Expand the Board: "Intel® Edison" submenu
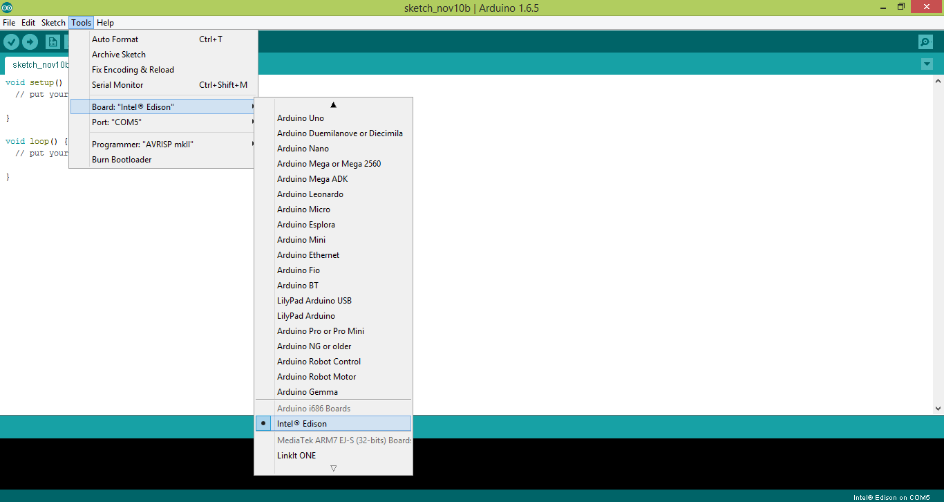Screen dimensions: 944x502 [x=163, y=107]
